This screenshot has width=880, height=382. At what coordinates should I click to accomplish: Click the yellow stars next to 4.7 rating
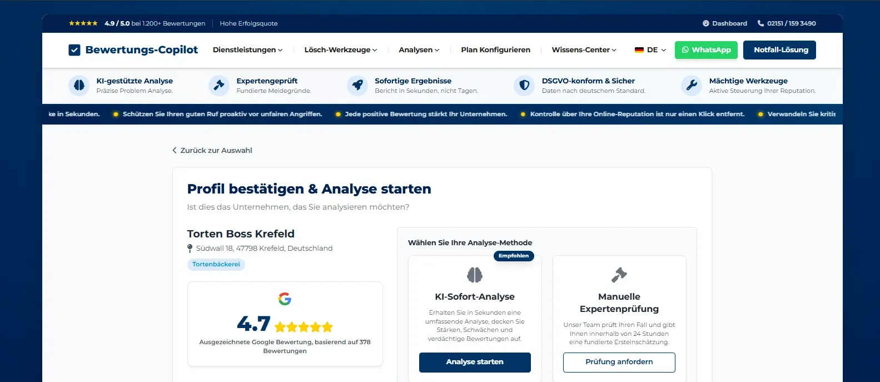[x=304, y=327]
